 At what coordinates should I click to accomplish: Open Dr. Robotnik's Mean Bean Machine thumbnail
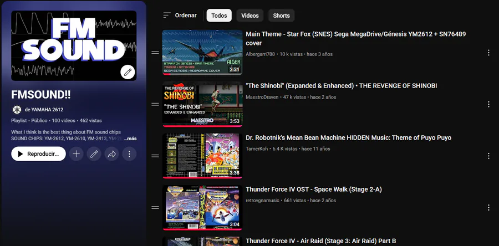click(x=202, y=156)
